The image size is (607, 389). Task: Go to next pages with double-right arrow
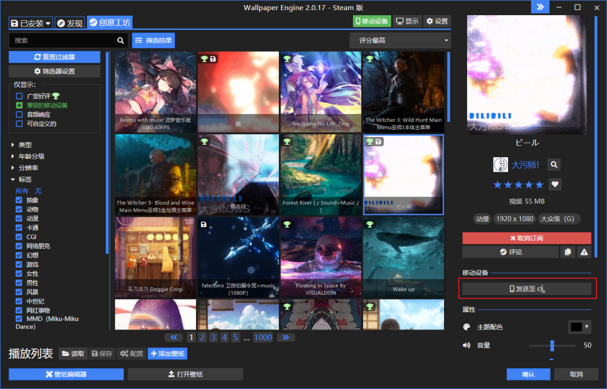pos(286,337)
